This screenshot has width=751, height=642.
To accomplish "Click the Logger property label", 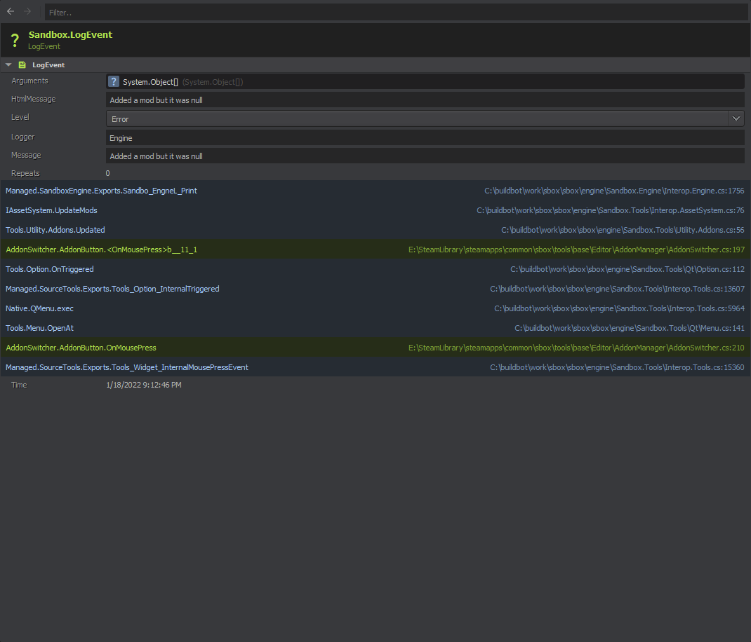I will point(23,137).
